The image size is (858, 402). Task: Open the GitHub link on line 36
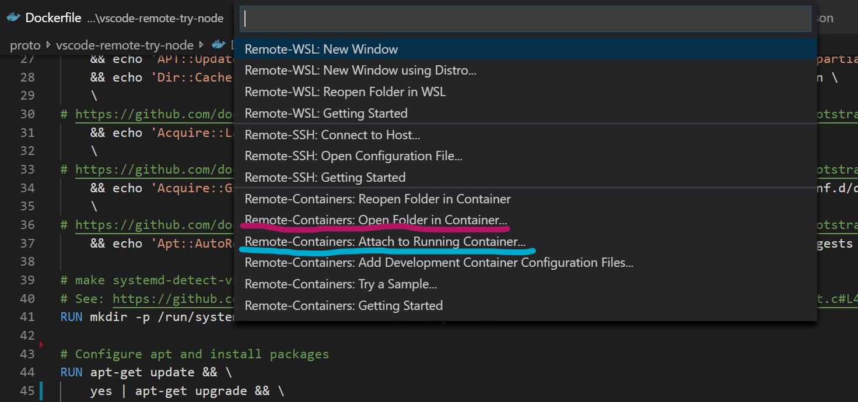point(155,225)
